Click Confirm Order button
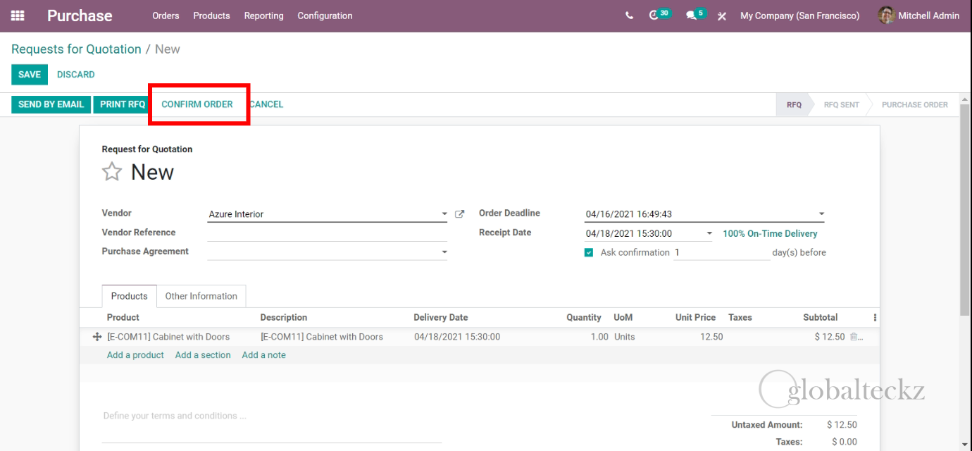Viewport: 972px width, 451px height. (x=197, y=104)
